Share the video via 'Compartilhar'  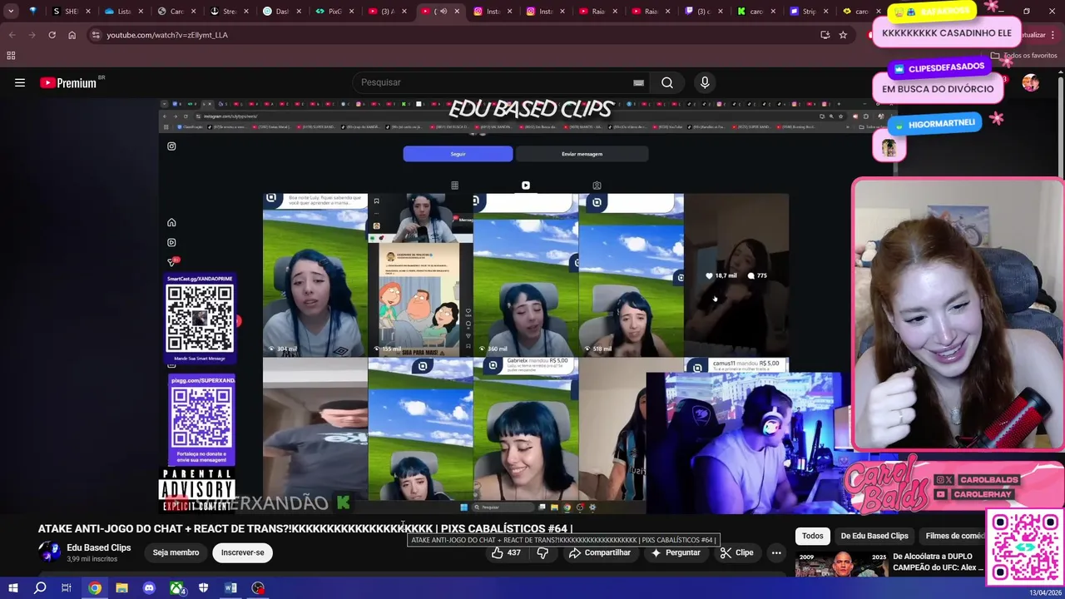[x=599, y=552]
